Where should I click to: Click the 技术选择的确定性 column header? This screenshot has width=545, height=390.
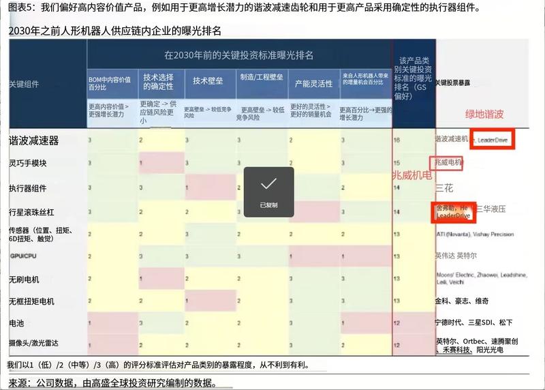159,82
